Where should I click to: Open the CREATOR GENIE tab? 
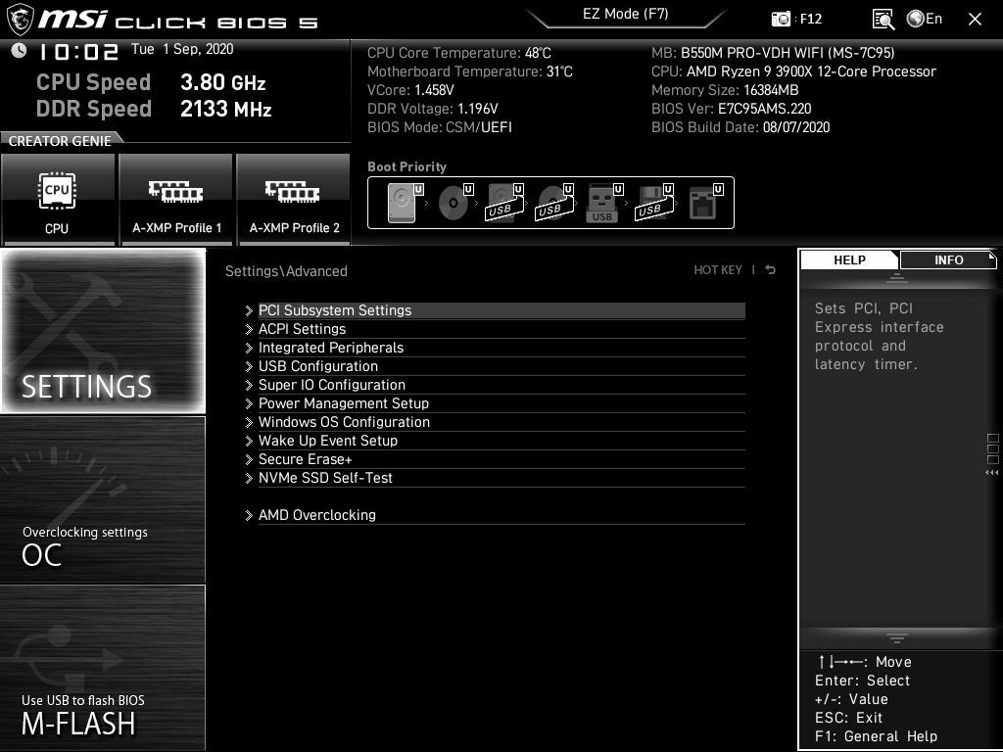[x=60, y=141]
